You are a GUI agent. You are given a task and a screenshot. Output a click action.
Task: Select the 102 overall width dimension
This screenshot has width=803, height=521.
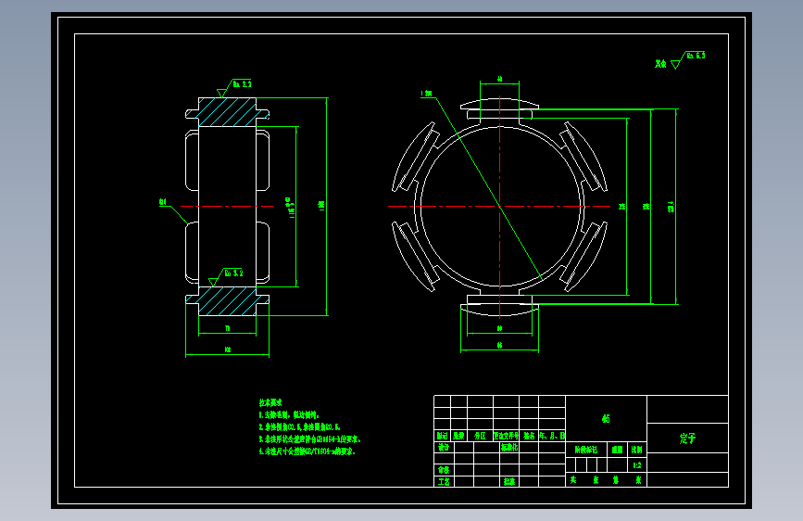tap(228, 349)
